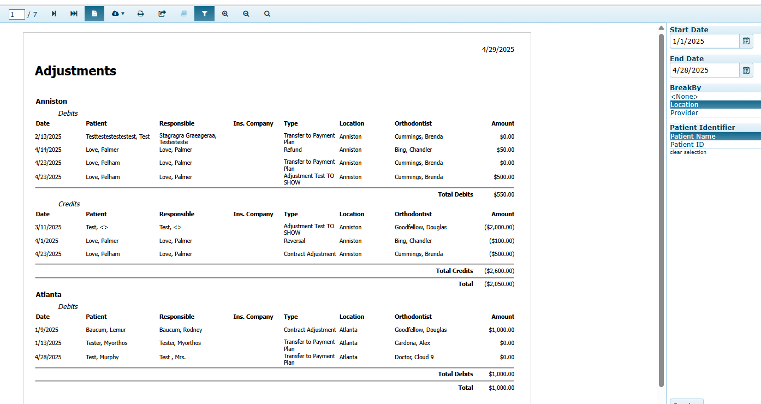Select Location under BreakBy

tap(715, 105)
